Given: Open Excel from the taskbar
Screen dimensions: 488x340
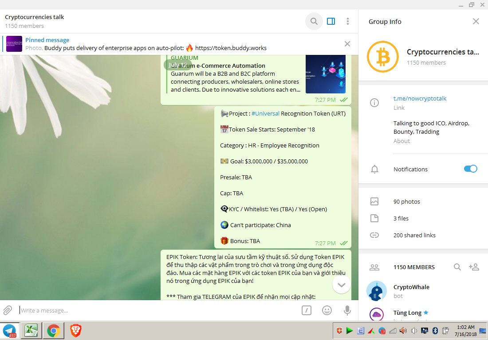Looking at the screenshot, I should tap(31, 330).
